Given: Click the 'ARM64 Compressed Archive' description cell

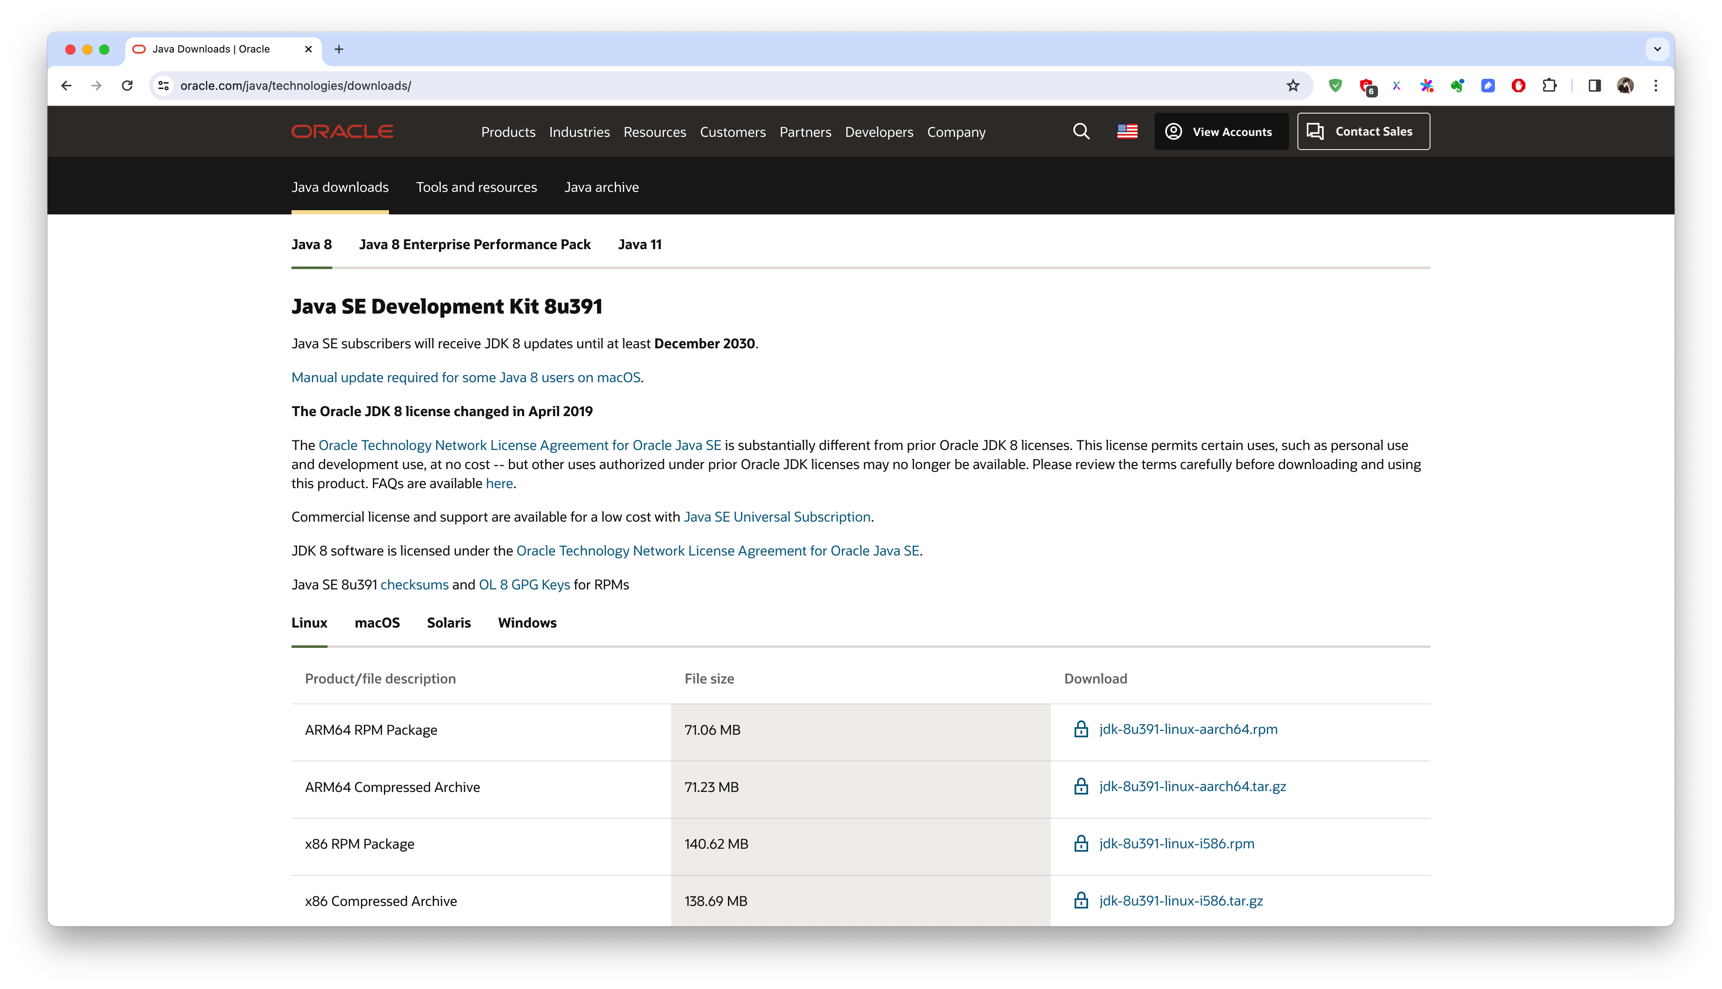Looking at the screenshot, I should [x=481, y=789].
